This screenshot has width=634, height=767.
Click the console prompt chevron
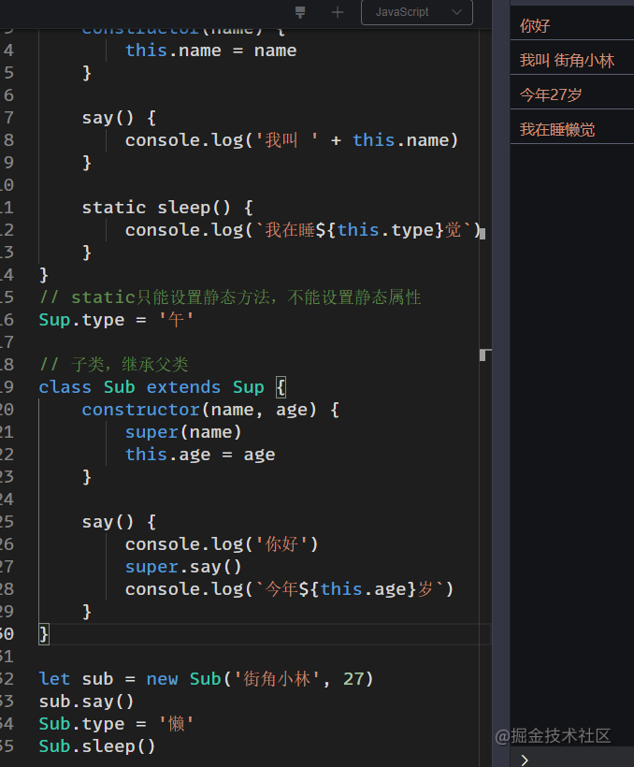[x=525, y=760]
